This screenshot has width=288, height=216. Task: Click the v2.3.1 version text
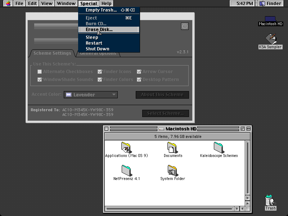(x=183, y=52)
